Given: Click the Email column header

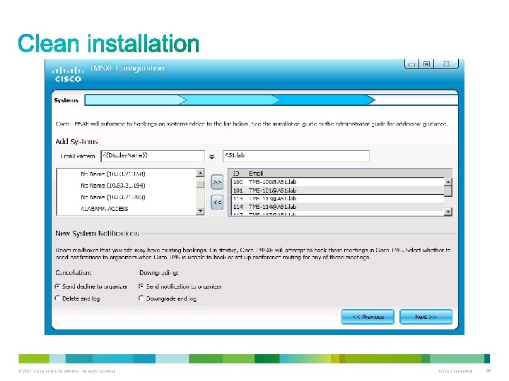Looking at the screenshot, I should [x=256, y=174].
